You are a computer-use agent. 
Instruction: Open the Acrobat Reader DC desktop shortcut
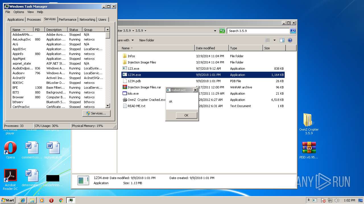point(10,180)
